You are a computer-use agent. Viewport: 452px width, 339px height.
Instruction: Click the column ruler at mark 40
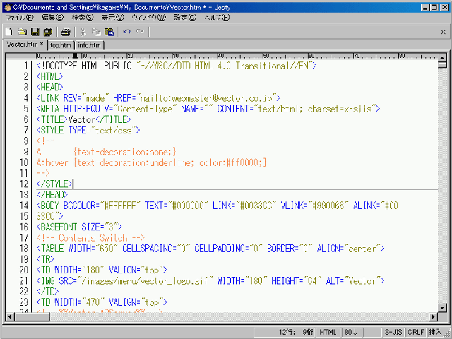221,56
